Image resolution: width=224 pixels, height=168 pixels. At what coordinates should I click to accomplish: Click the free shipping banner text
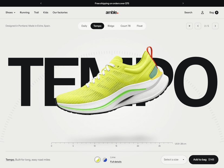[112, 4]
